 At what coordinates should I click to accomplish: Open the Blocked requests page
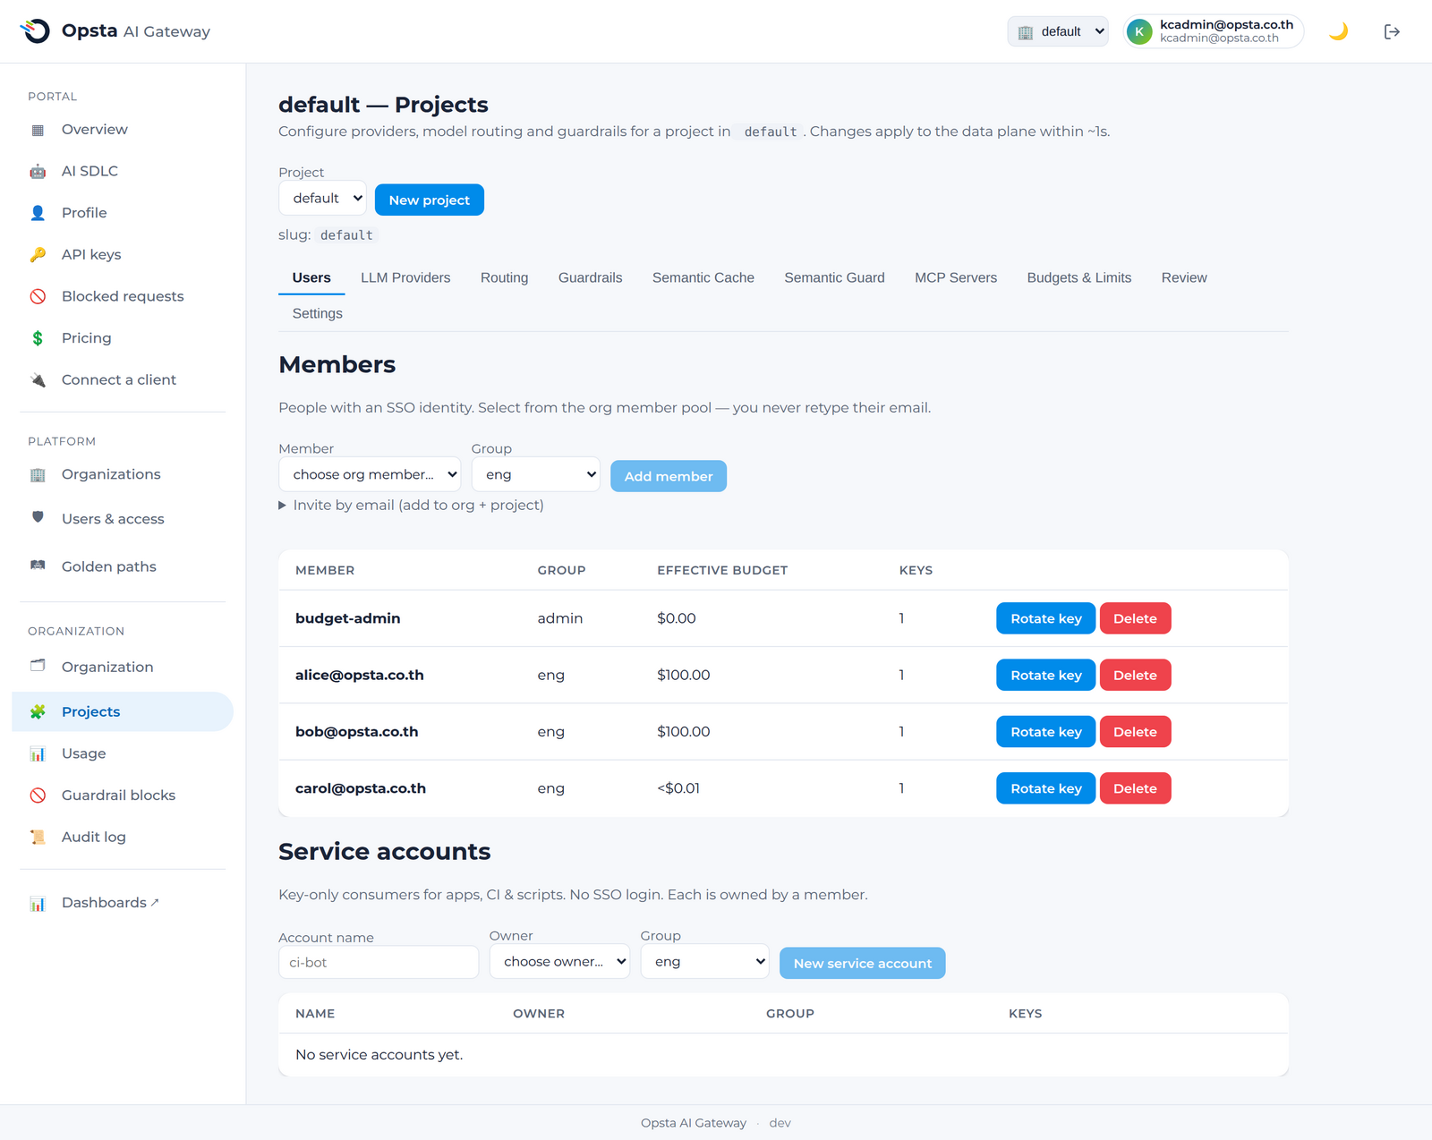click(x=123, y=296)
